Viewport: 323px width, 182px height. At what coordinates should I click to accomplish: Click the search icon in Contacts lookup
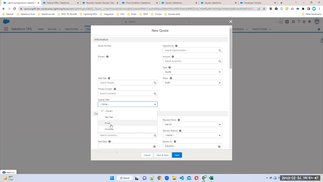[155, 94]
